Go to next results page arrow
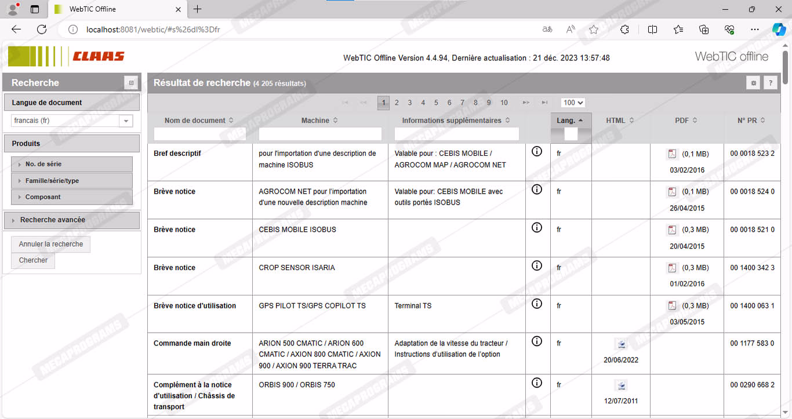The height and width of the screenshot is (419, 792). point(526,103)
